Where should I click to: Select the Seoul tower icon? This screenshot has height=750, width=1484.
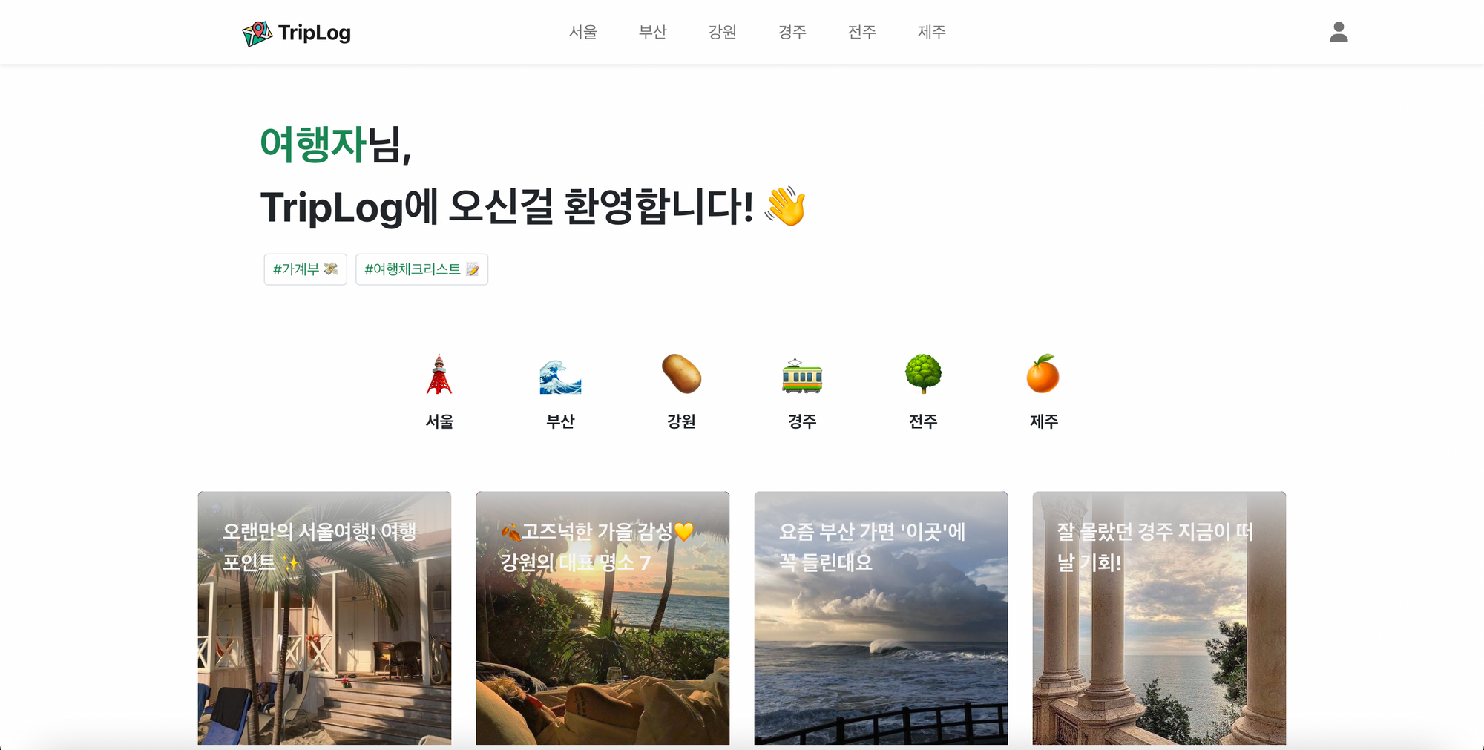point(439,374)
